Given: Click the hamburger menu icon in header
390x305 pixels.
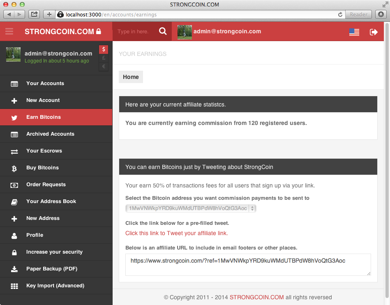Looking at the screenshot, I should tap(9, 32).
